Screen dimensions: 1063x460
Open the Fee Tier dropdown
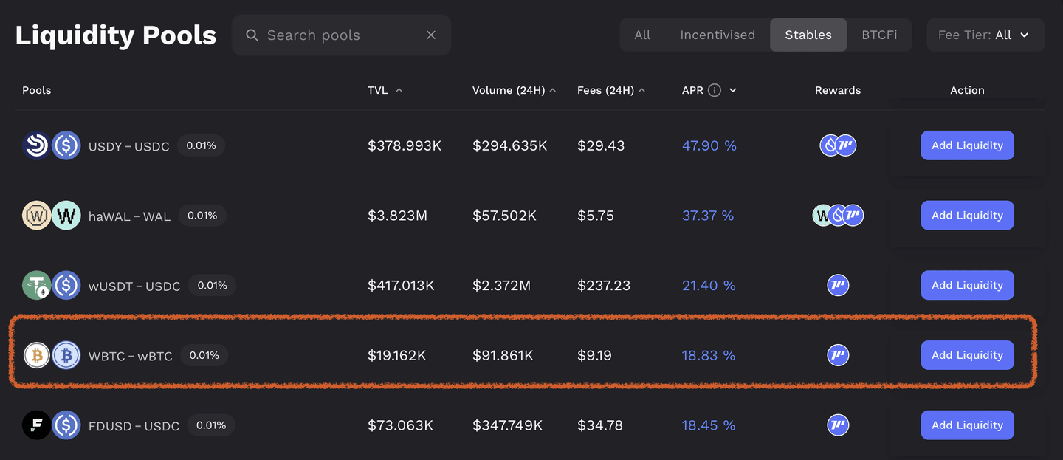(x=985, y=35)
